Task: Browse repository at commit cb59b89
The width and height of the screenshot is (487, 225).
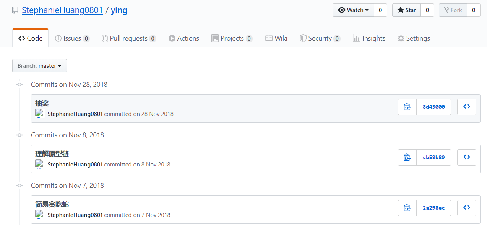Action: (467, 157)
